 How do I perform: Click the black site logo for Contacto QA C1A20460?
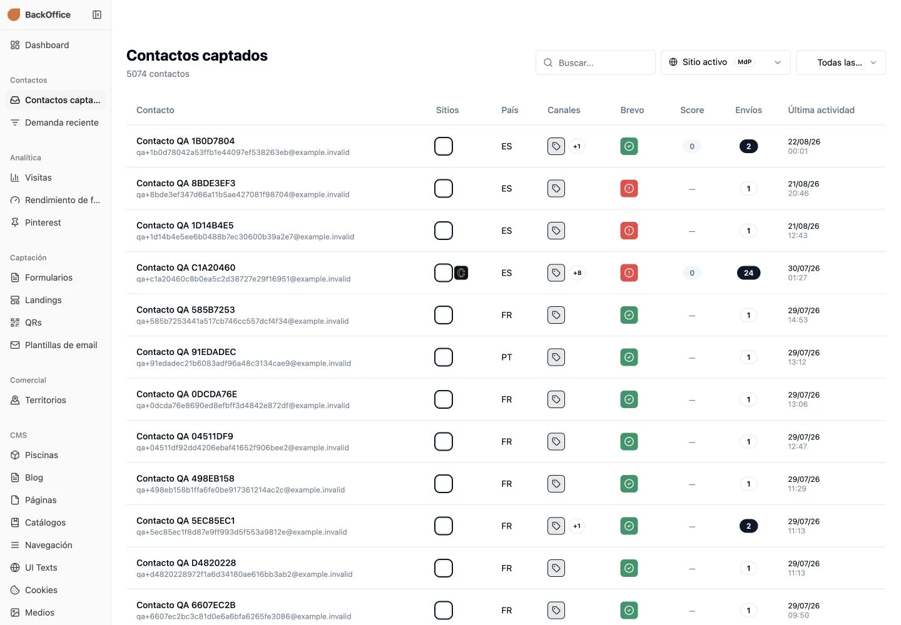coord(461,273)
